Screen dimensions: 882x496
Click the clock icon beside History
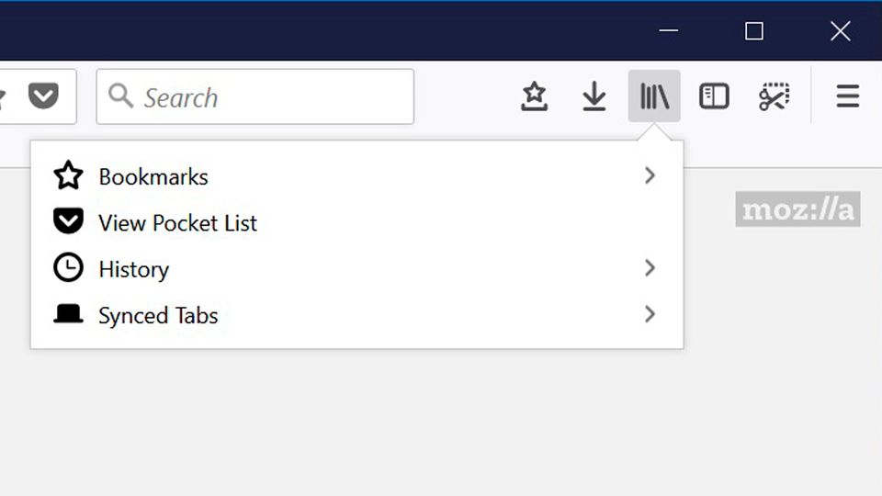coord(68,268)
